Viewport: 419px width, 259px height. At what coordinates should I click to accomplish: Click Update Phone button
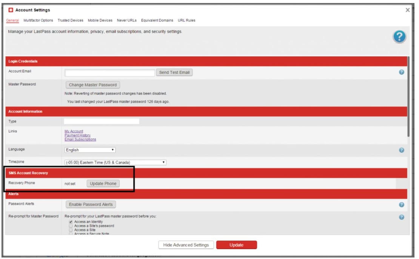pyautogui.click(x=103, y=184)
